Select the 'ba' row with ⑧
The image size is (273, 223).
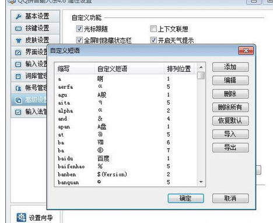[x=126, y=151]
